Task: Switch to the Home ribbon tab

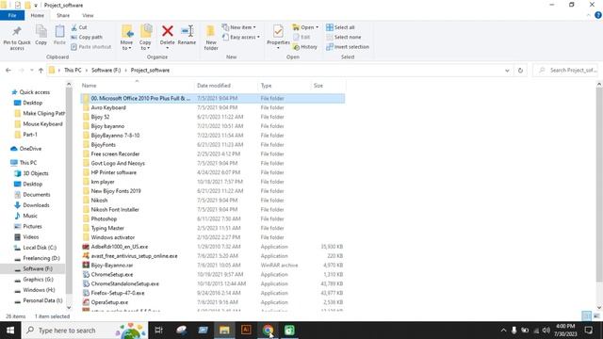Action: click(x=38, y=15)
